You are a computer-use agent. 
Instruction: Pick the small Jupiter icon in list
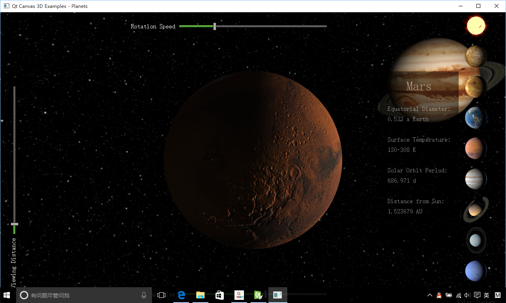tap(476, 179)
